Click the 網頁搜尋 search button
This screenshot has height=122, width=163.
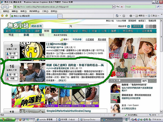click(137, 26)
